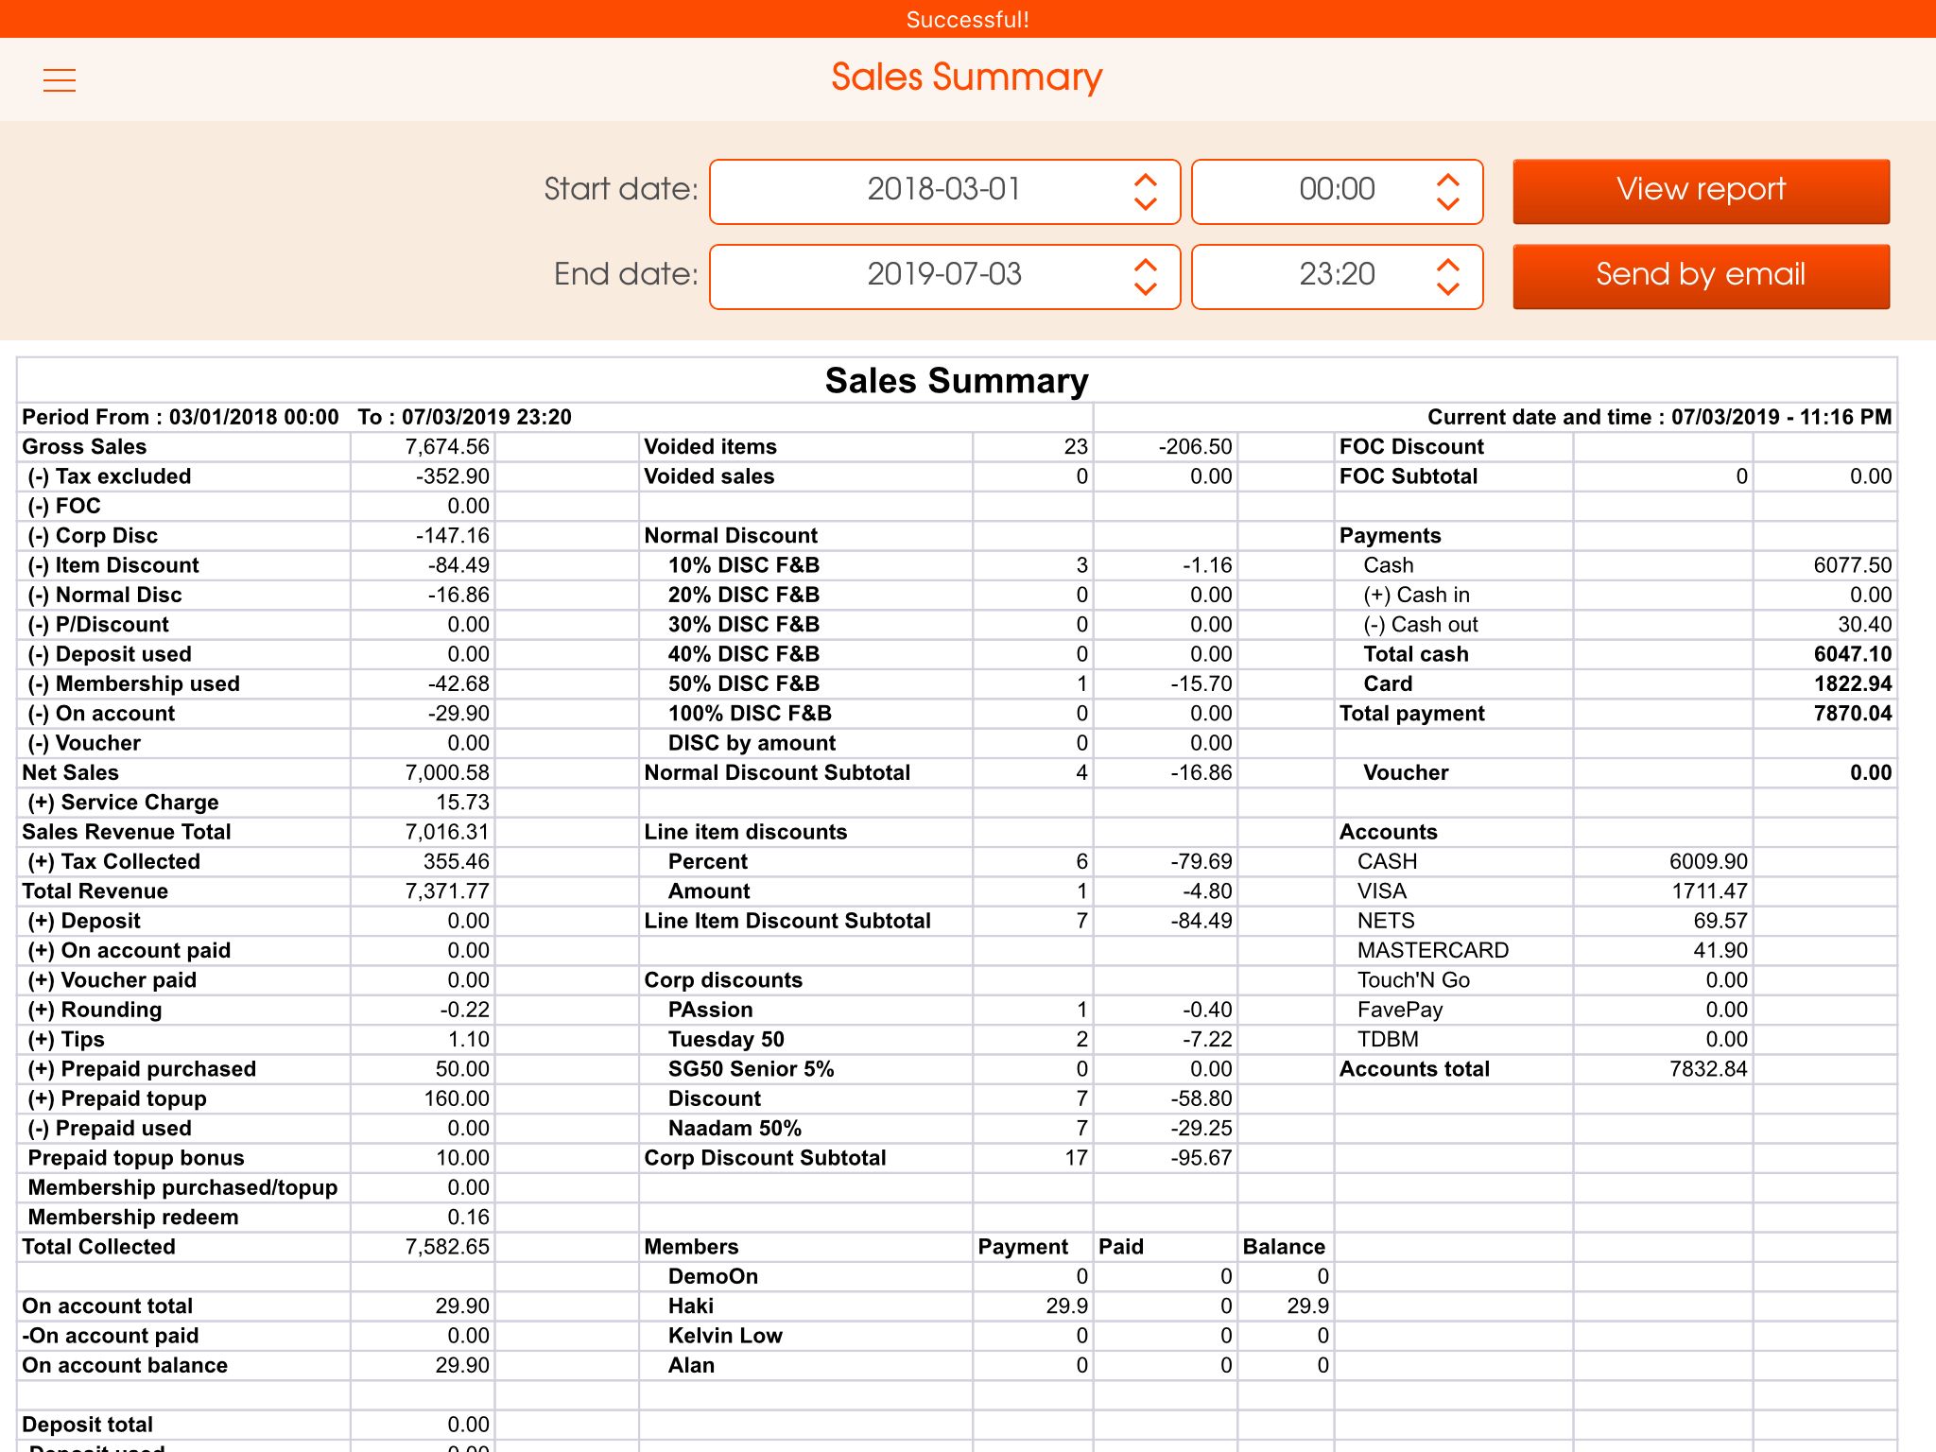The image size is (1936, 1452).
Task: Click the Gross Sales row label
Action: point(85,447)
